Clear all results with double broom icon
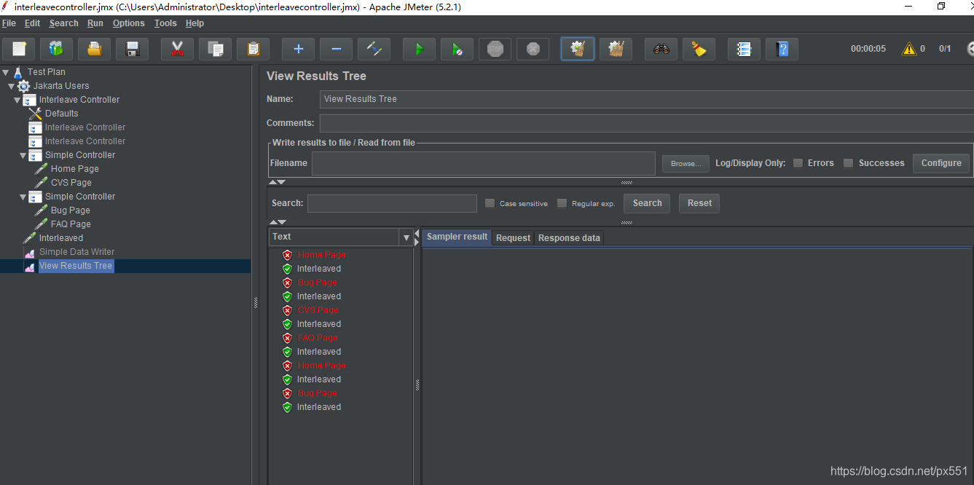Image resolution: width=974 pixels, height=485 pixels. point(616,49)
